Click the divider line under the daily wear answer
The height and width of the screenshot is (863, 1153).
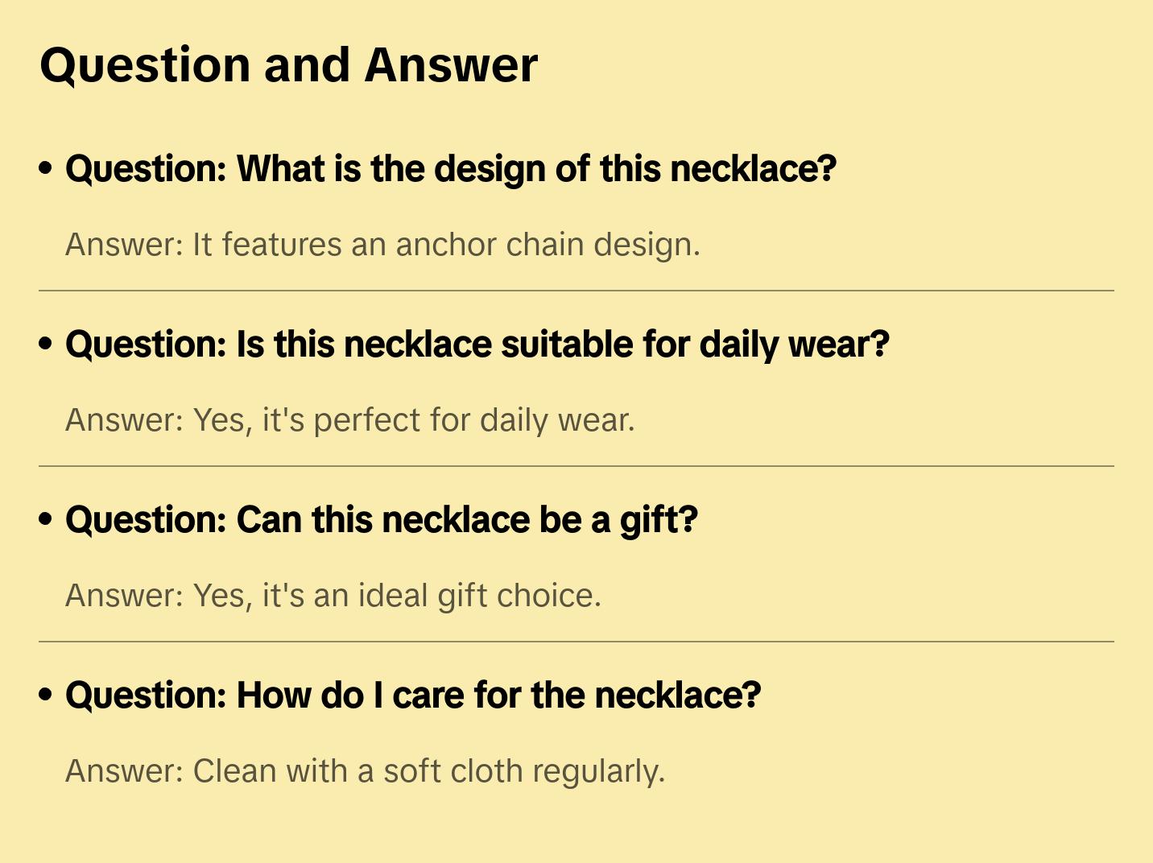pyautogui.click(x=576, y=466)
